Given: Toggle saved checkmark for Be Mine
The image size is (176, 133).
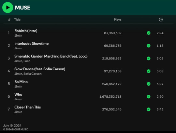Looking at the screenshot, I should [149, 84].
